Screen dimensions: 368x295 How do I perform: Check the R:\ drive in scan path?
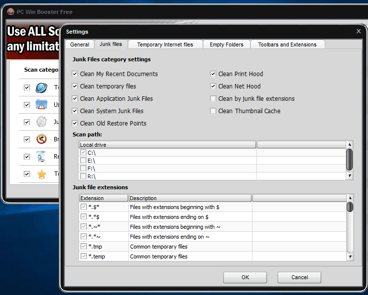click(83, 176)
